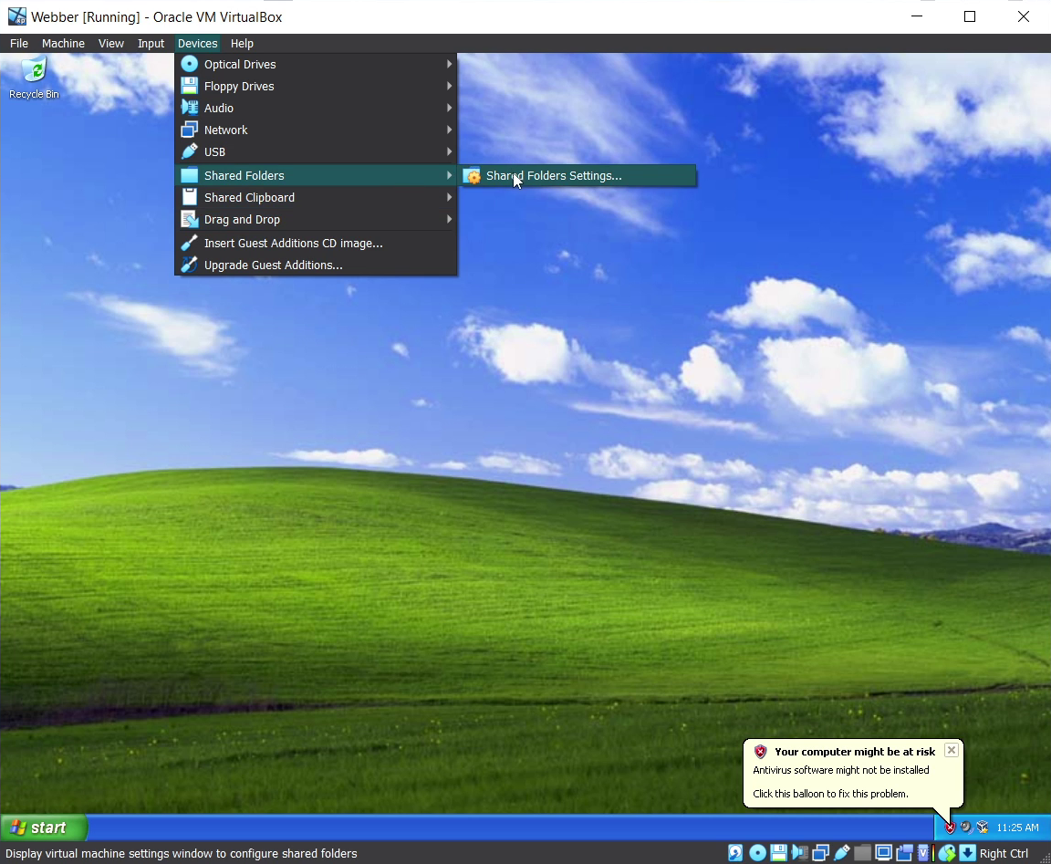Click the audio status bar icon
The height and width of the screenshot is (864, 1051).
pos(799,853)
